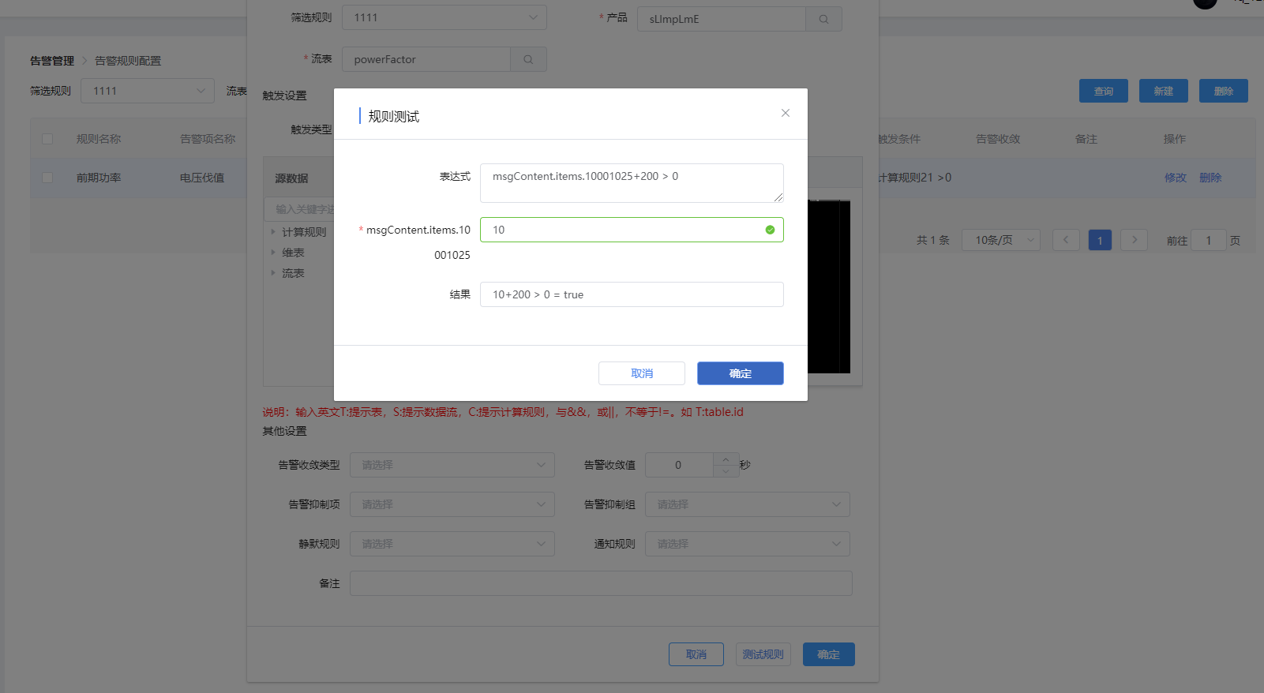
Task: Click the 告警收敛 column header
Action: point(998,139)
